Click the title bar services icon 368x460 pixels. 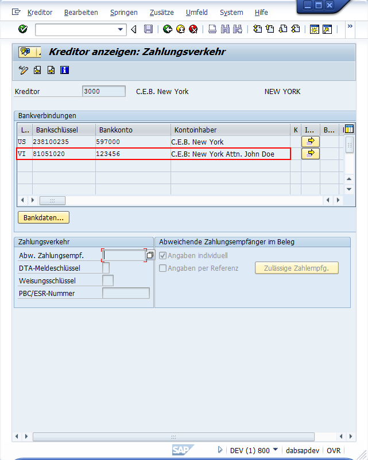(x=26, y=52)
